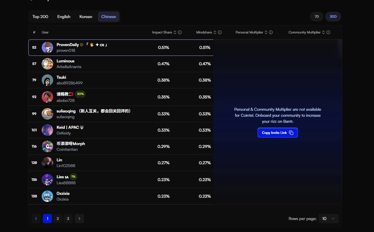Click the 1% badge next to Lies

point(74,177)
